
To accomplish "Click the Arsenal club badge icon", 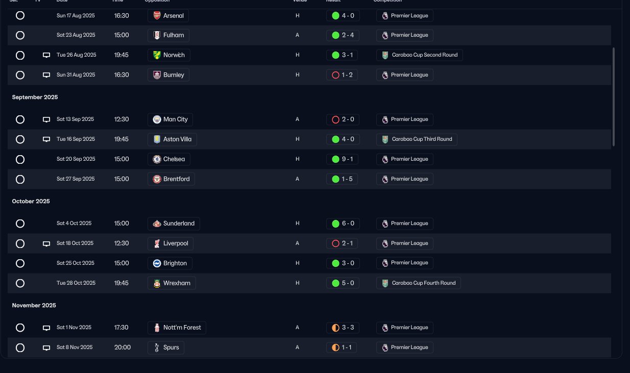I will point(157,16).
